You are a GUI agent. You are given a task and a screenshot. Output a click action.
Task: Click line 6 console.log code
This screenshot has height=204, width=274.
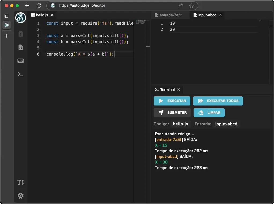(x=80, y=54)
